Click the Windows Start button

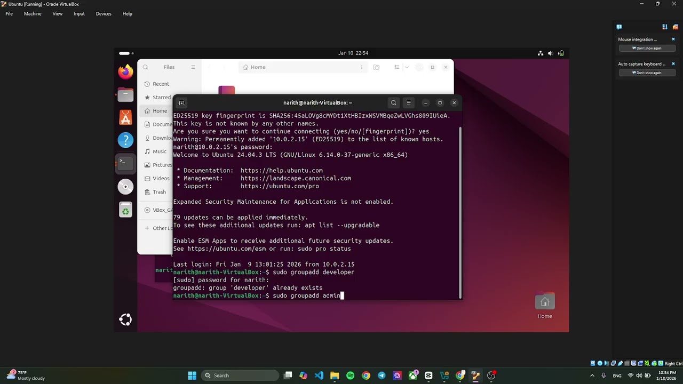pos(192,375)
